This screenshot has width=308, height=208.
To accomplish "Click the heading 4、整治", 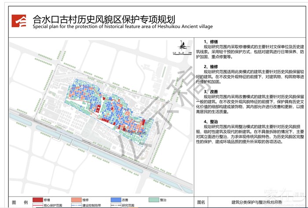I will [210, 121].
